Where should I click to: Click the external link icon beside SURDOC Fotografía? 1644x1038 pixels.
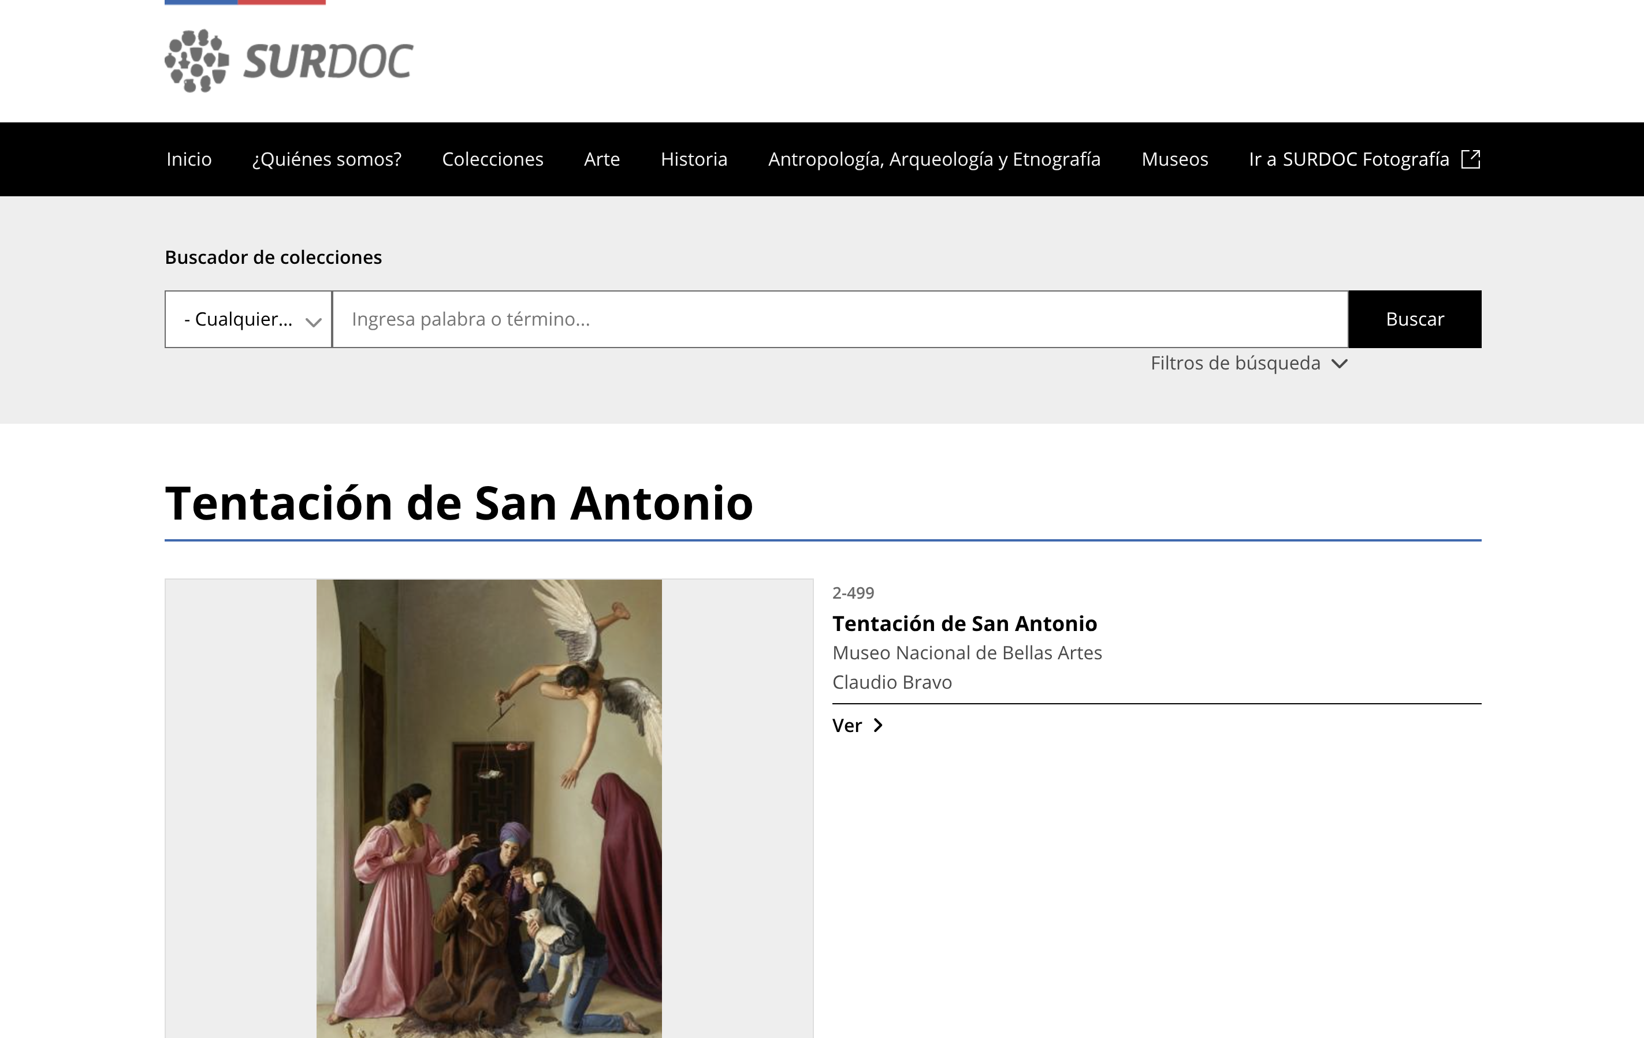1470,159
